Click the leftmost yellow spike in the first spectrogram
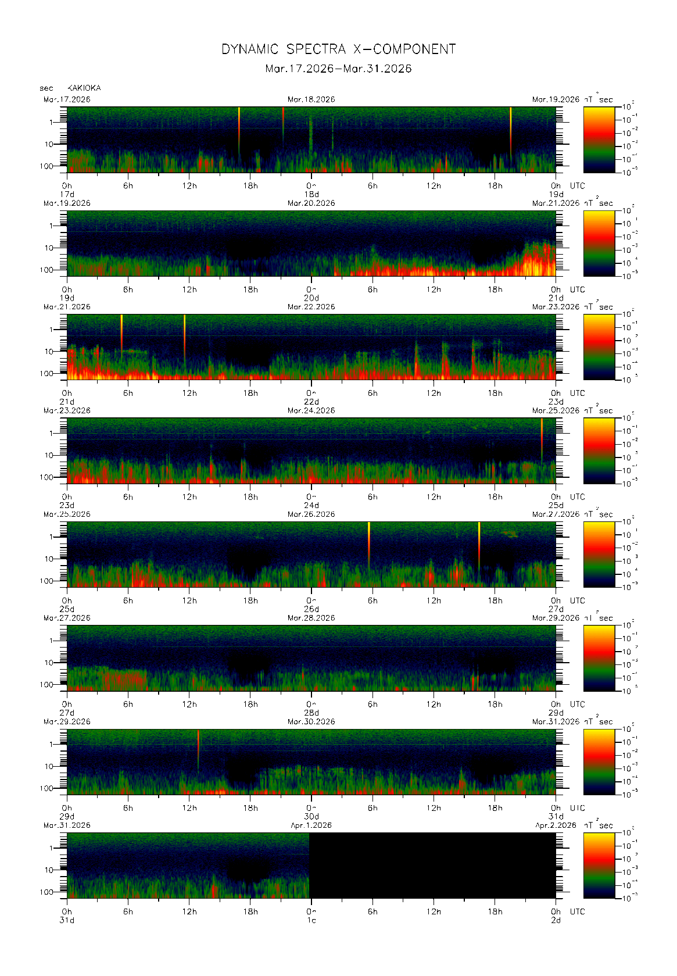This screenshot has height=976, width=677. pos(239,125)
